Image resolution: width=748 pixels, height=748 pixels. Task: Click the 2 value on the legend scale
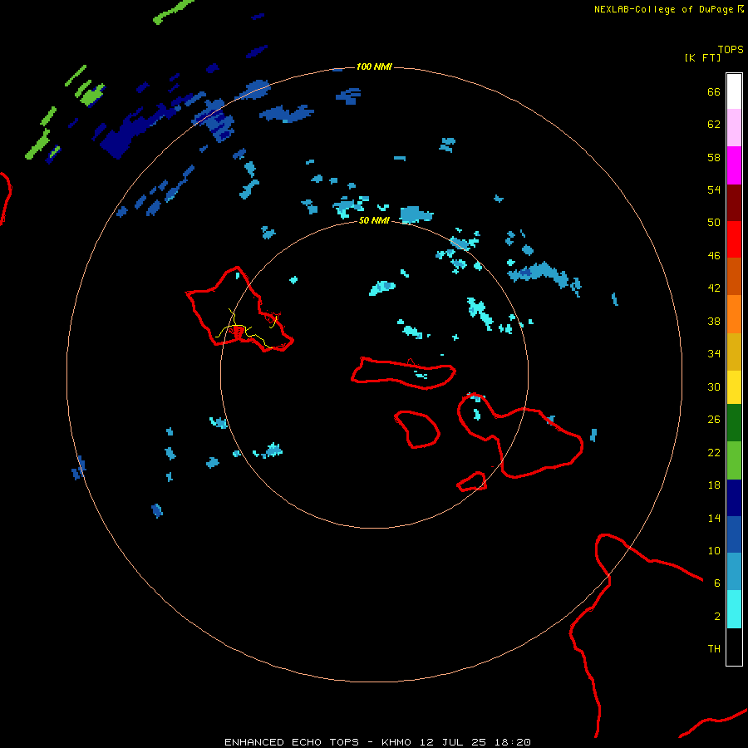tap(717, 617)
